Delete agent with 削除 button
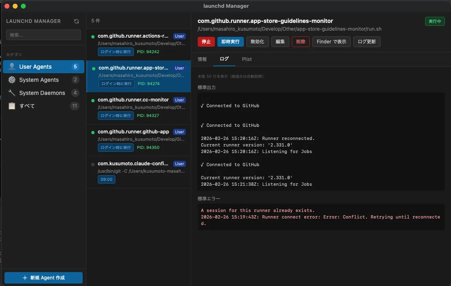451x286 pixels. coord(300,42)
